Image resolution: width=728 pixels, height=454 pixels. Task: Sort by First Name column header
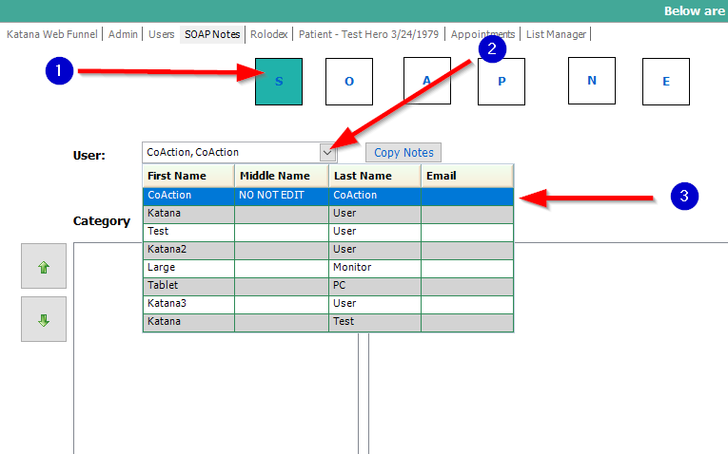click(x=188, y=176)
